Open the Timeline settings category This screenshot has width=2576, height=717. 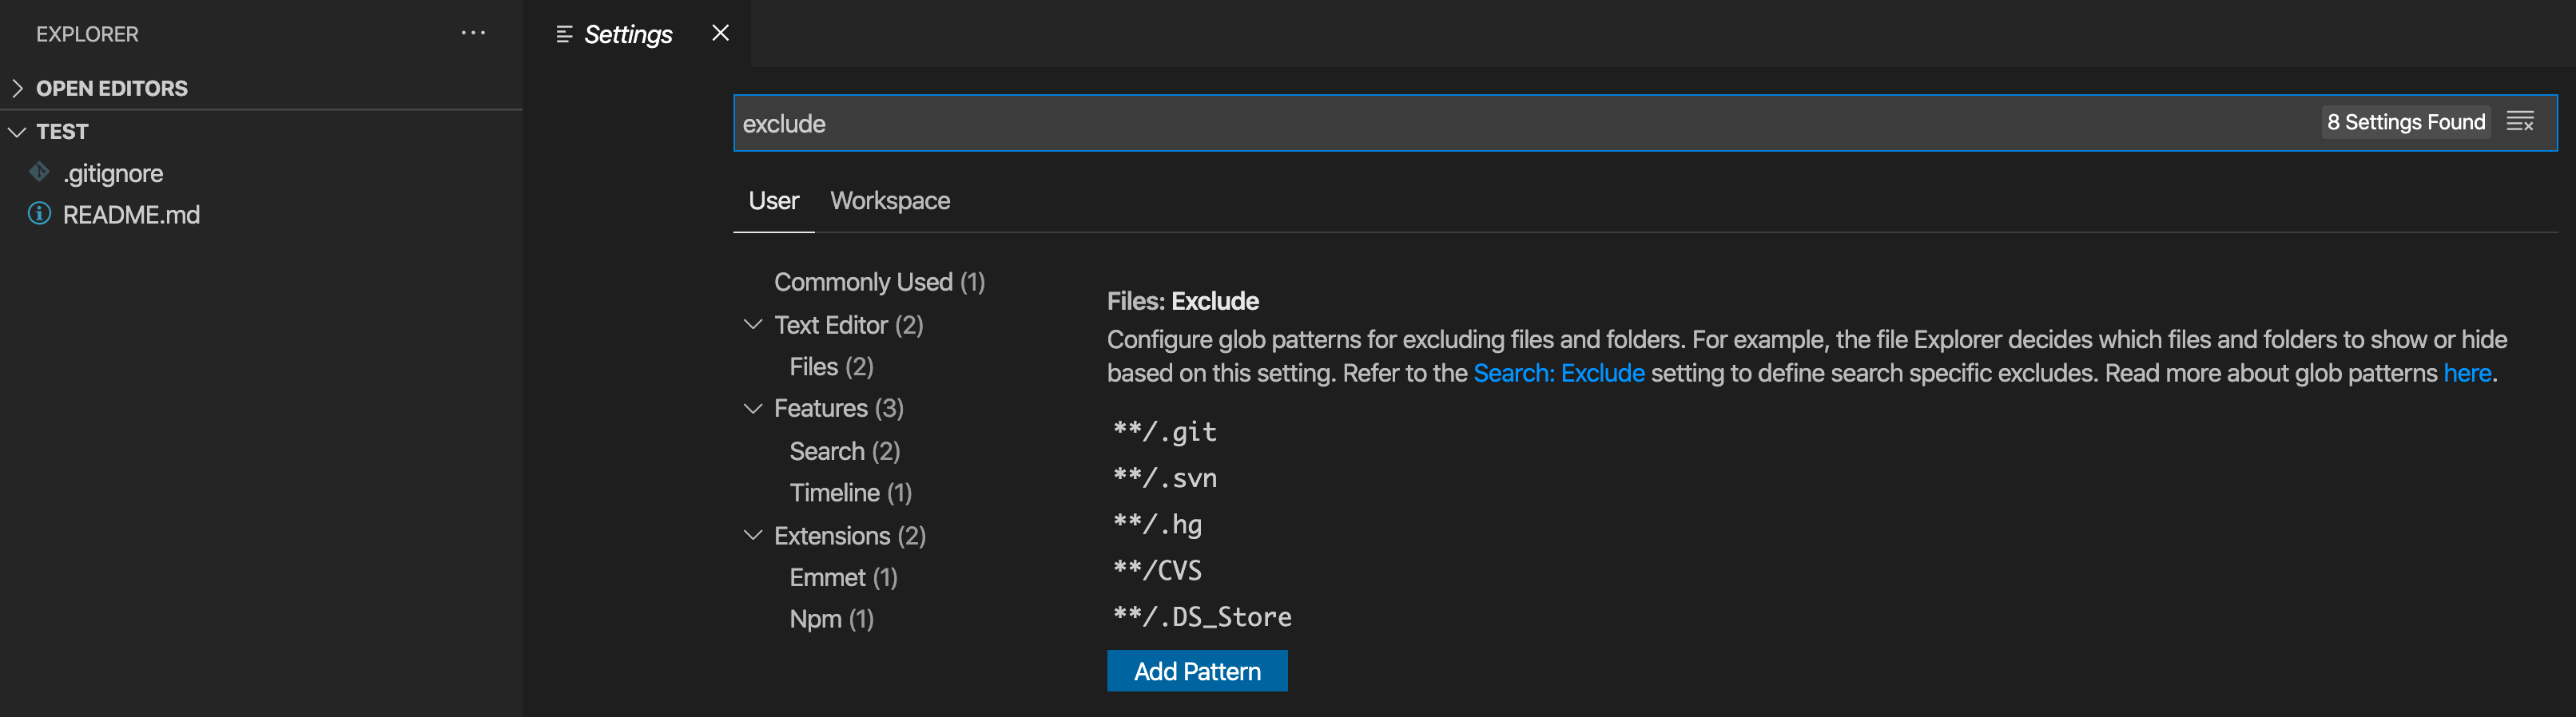coord(850,493)
